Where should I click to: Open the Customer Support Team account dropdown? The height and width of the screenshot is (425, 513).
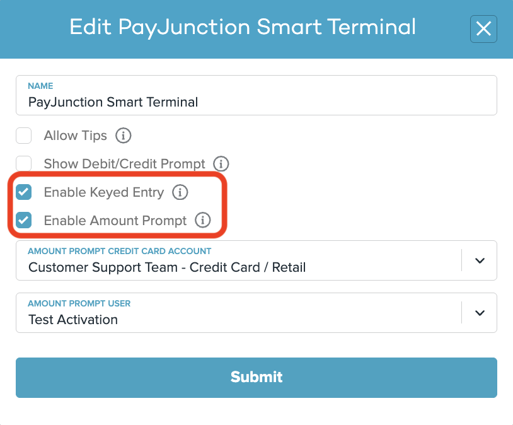pos(256,260)
